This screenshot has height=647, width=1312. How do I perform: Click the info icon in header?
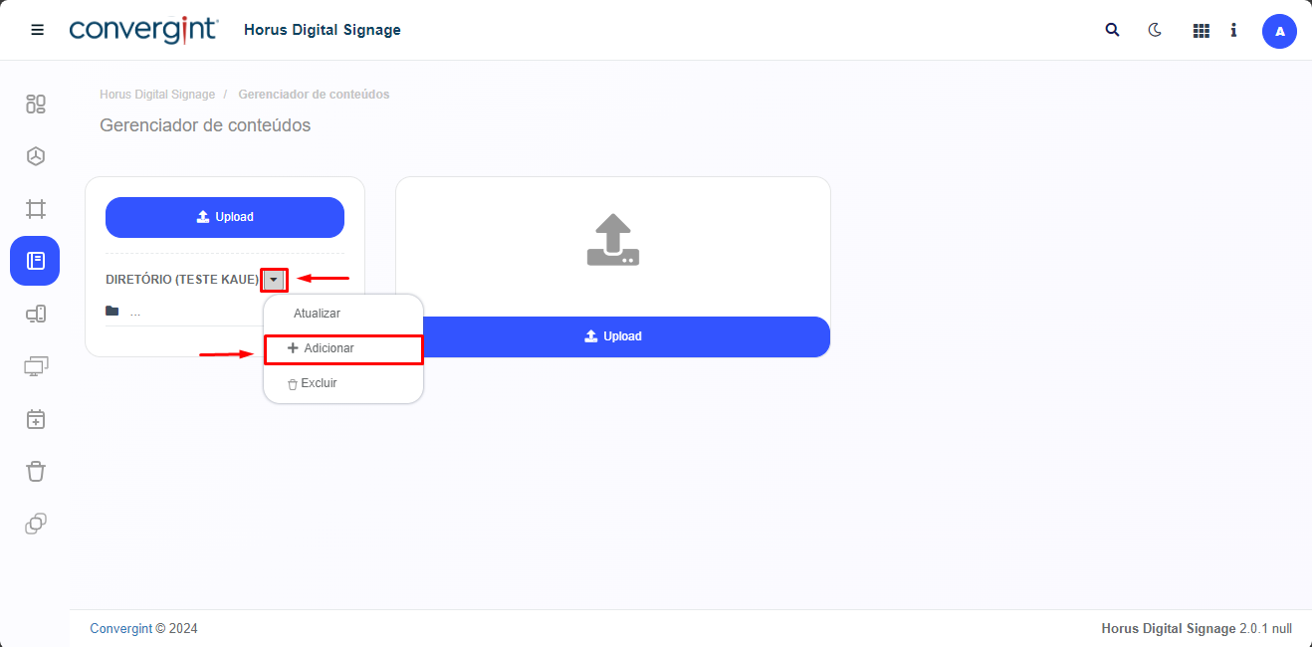(x=1233, y=30)
